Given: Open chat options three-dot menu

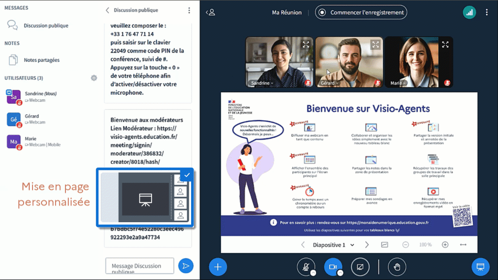Looking at the screenshot, I should click(189, 10).
